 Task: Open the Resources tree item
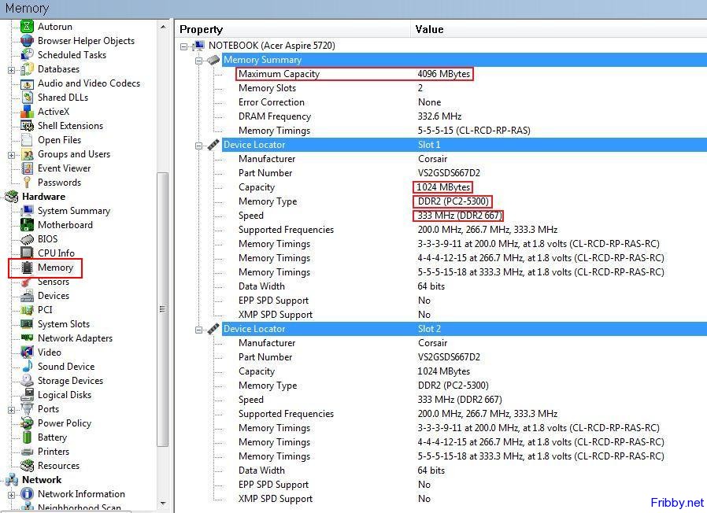tap(58, 466)
